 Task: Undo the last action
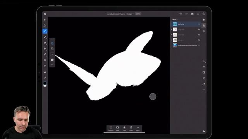coord(181,14)
